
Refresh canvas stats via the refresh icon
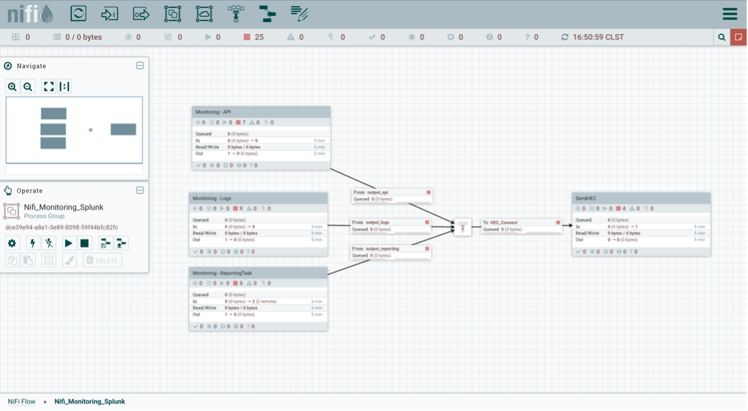pyautogui.click(x=564, y=37)
